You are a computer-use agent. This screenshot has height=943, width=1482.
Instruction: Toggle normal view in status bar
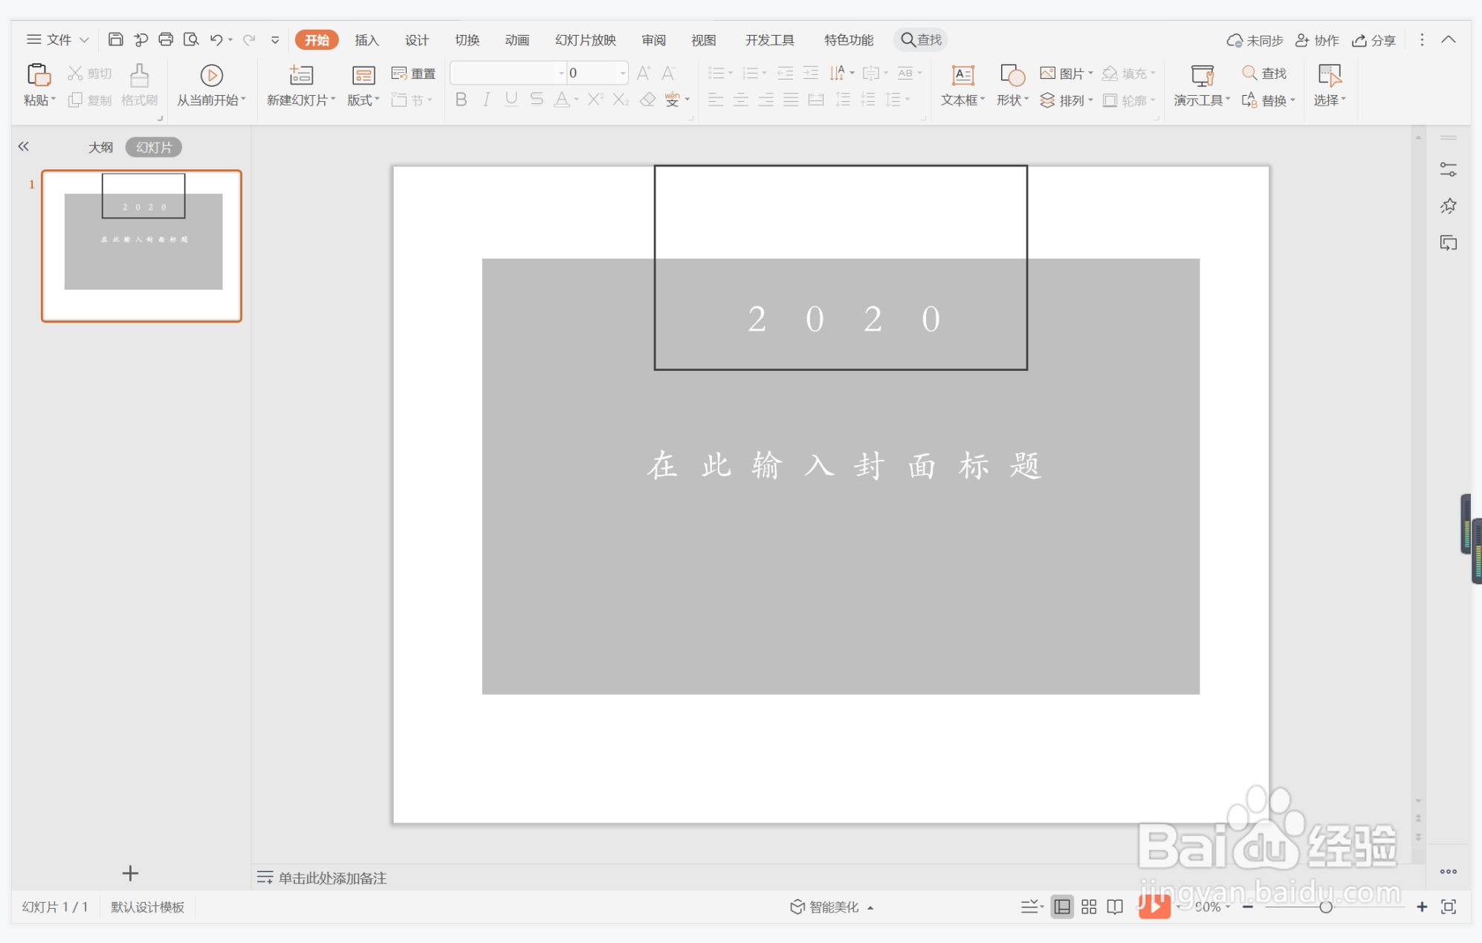(x=1062, y=907)
